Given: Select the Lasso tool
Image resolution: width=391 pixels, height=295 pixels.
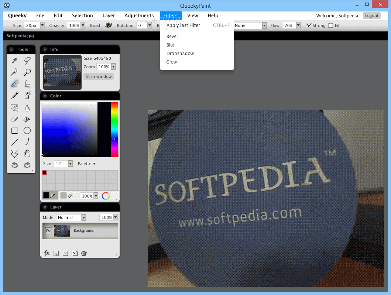Looking at the screenshot, I should [27, 60].
